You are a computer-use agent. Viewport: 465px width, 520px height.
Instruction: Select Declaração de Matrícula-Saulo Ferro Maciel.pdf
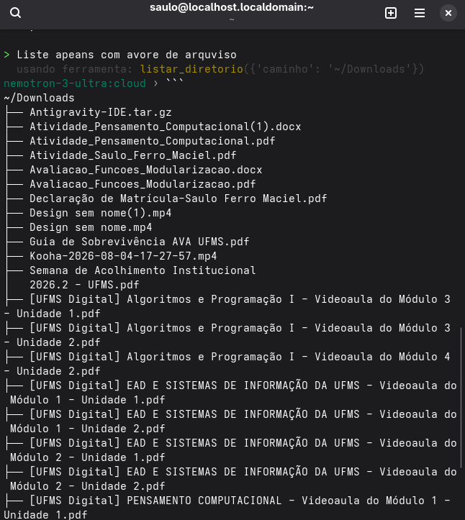point(179,199)
